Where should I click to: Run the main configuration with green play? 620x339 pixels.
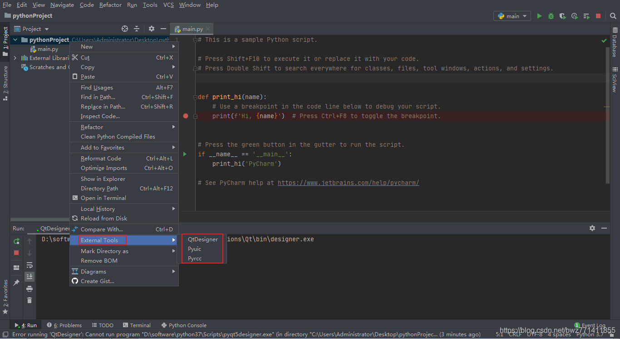tap(539, 16)
